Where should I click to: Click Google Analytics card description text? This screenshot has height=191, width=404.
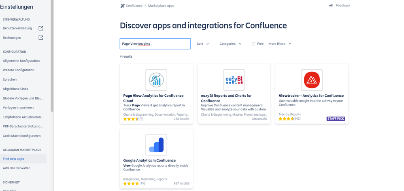[x=156, y=168]
